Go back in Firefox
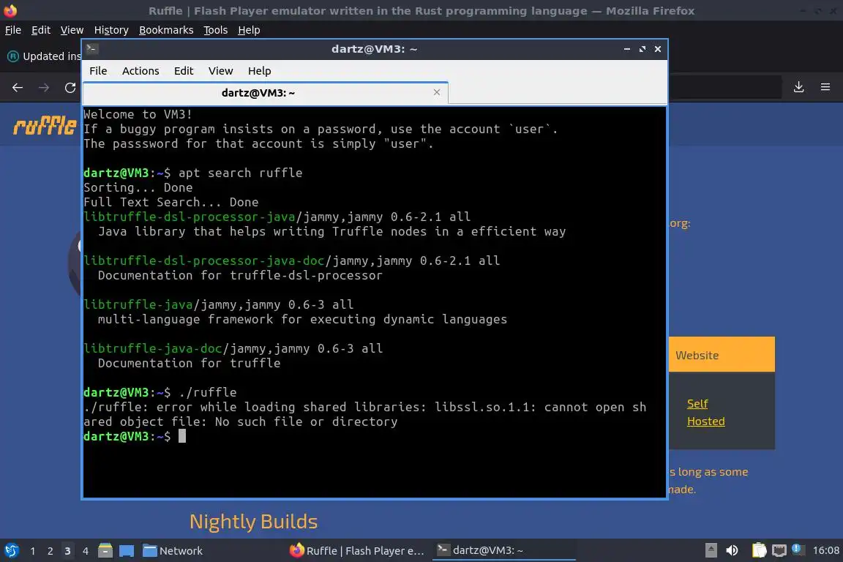The height and width of the screenshot is (562, 843). [18, 87]
